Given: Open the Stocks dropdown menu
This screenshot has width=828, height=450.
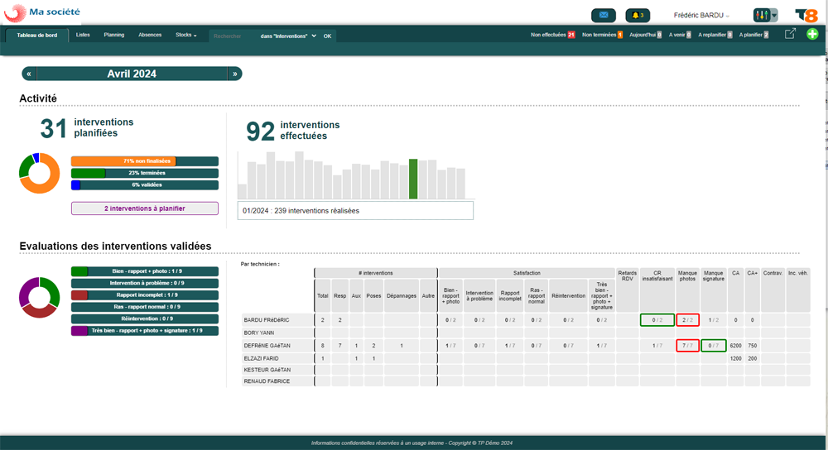Looking at the screenshot, I should click(x=185, y=35).
